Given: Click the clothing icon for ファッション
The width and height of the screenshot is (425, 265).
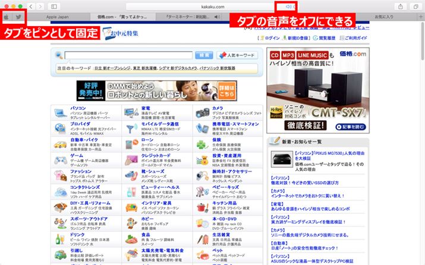Looking at the screenshot, I should [60, 176].
